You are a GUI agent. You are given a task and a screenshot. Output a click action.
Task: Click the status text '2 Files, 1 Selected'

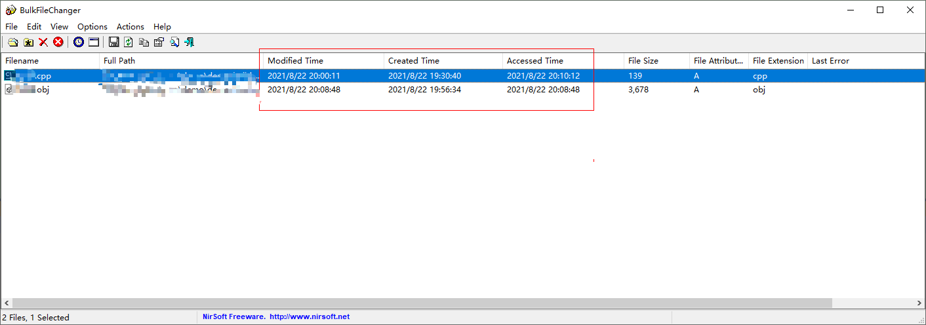(x=35, y=317)
